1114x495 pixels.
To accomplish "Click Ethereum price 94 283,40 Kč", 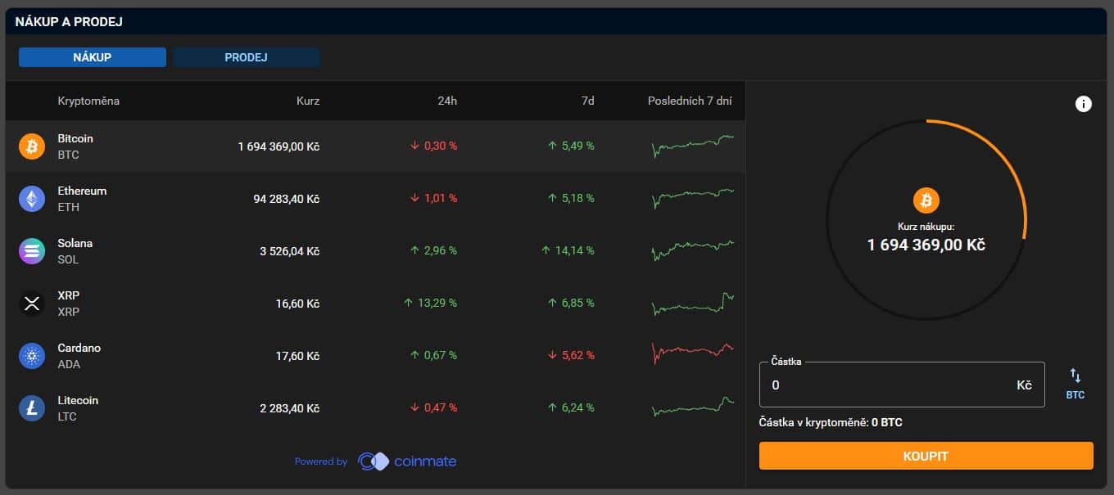I will [287, 199].
